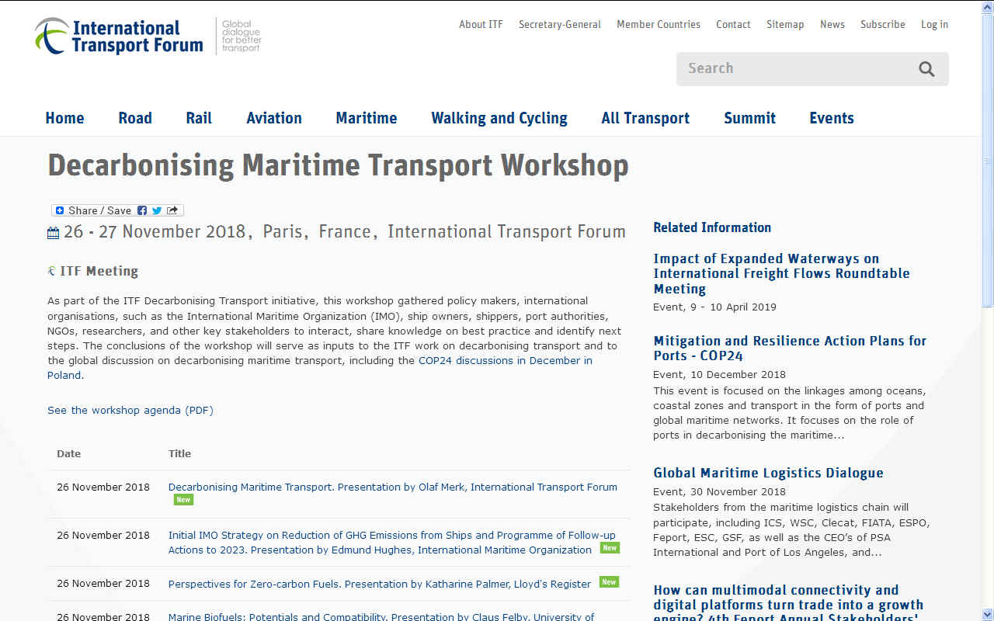Choose Maritime from the main navigation
This screenshot has width=994, height=621.
[367, 118]
